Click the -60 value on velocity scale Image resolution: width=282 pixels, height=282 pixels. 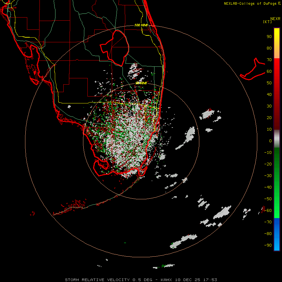pyautogui.click(x=268, y=211)
